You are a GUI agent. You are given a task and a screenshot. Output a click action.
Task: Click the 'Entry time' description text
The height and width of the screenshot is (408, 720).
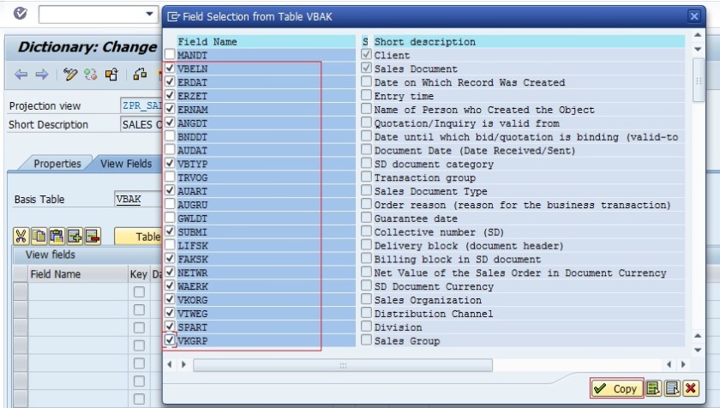click(404, 96)
